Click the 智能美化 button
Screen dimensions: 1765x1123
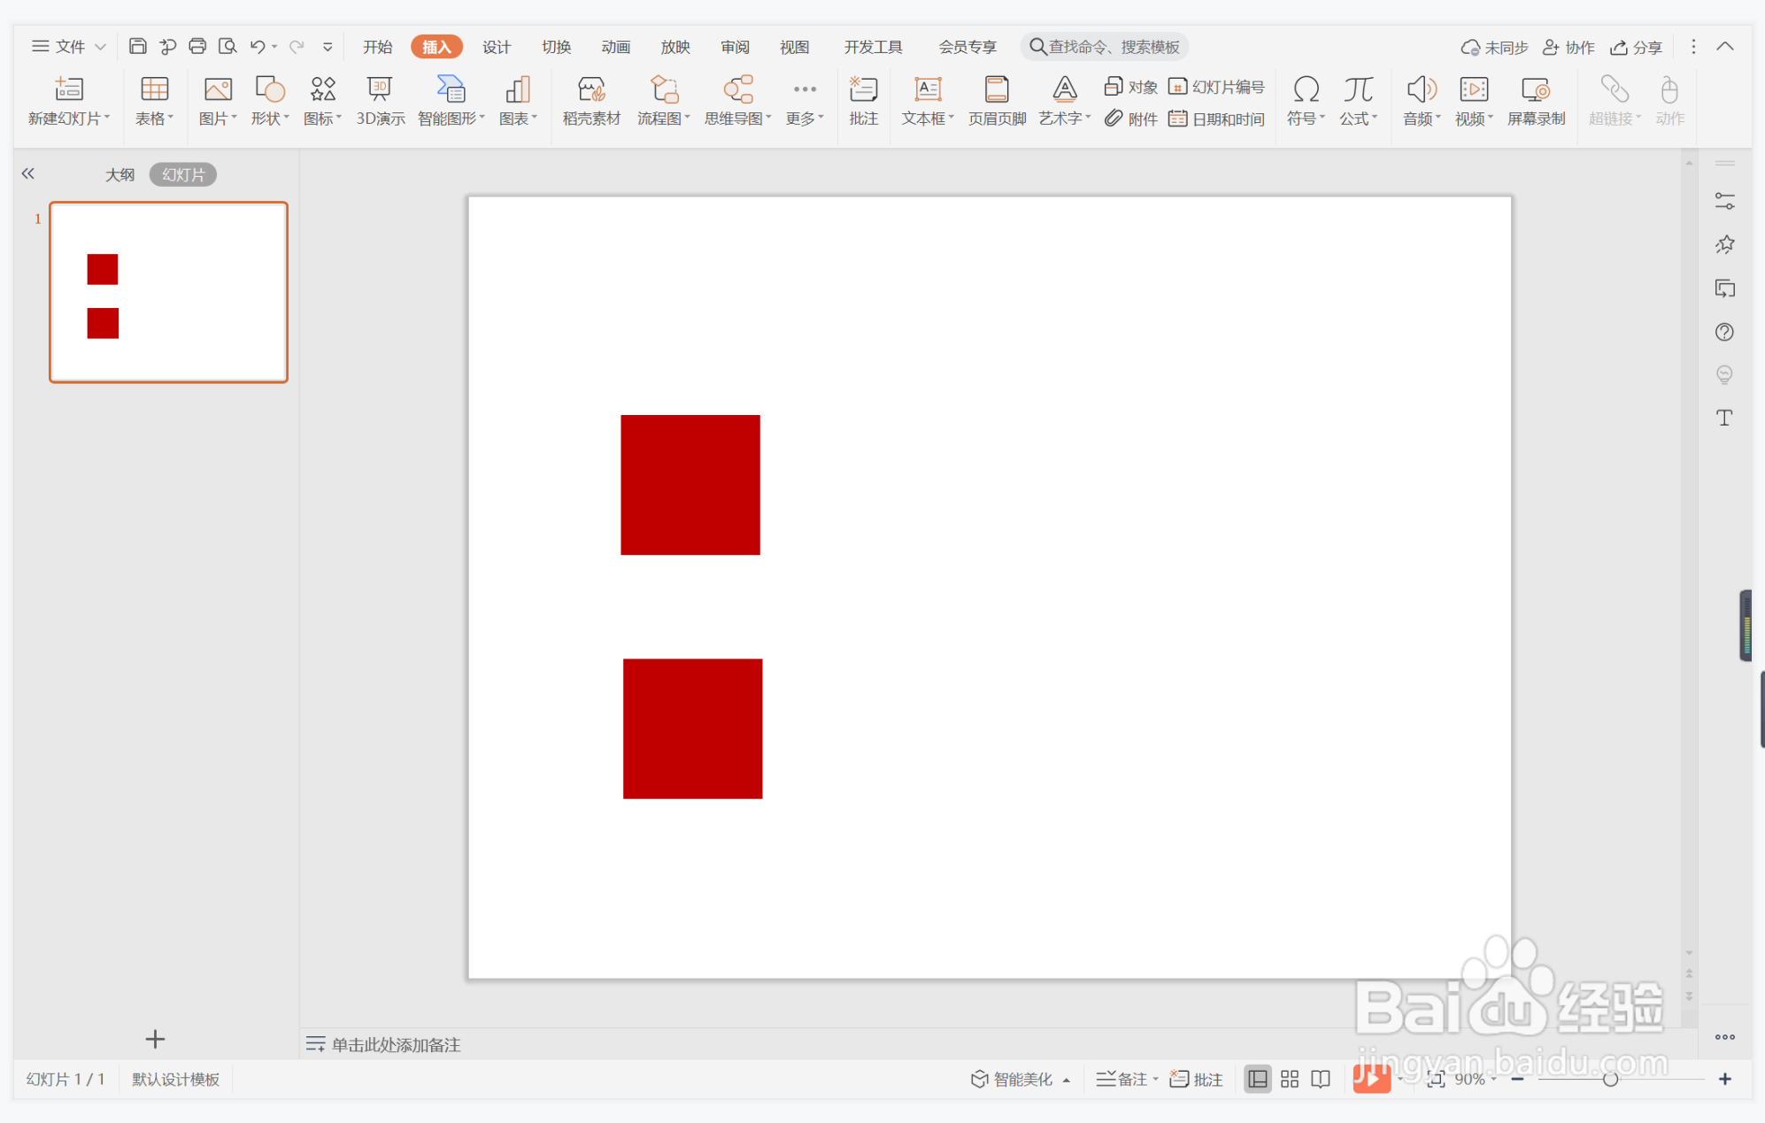coord(1016,1080)
